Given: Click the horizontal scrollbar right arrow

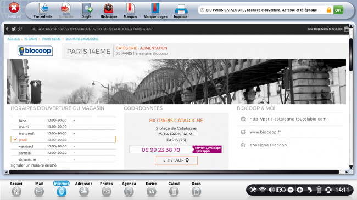Looking at the screenshot, I should 347,172.
